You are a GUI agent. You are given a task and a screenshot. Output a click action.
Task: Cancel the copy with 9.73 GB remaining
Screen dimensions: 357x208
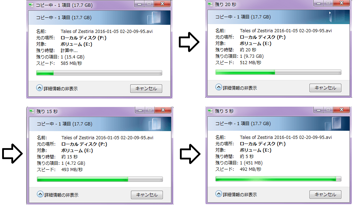tap(325, 88)
